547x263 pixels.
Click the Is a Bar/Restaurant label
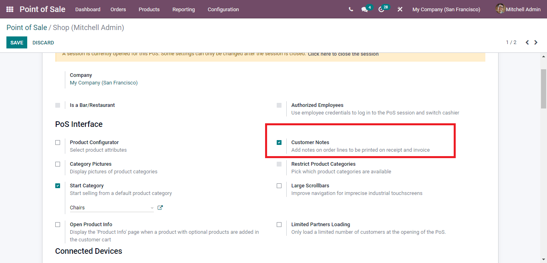click(x=93, y=105)
